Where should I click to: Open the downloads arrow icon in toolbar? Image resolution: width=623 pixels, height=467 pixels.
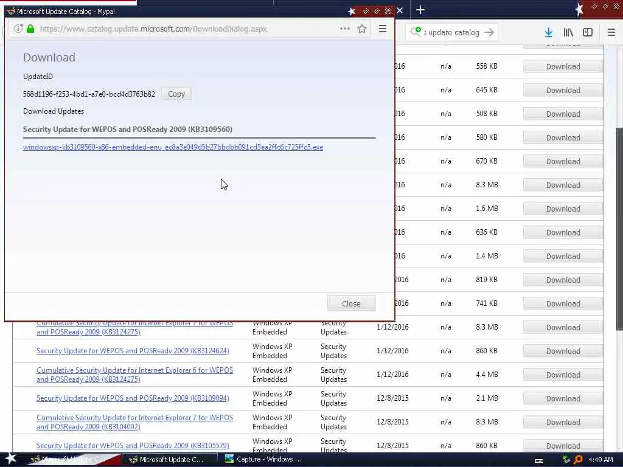549,33
